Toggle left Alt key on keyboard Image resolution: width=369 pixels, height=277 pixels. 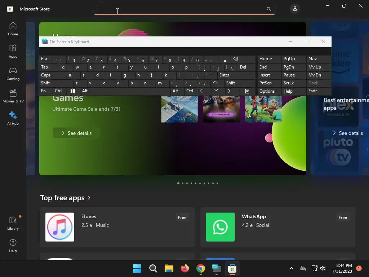point(87,91)
